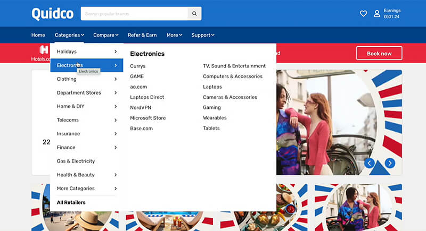Expand Department Stores submenu

87,92
